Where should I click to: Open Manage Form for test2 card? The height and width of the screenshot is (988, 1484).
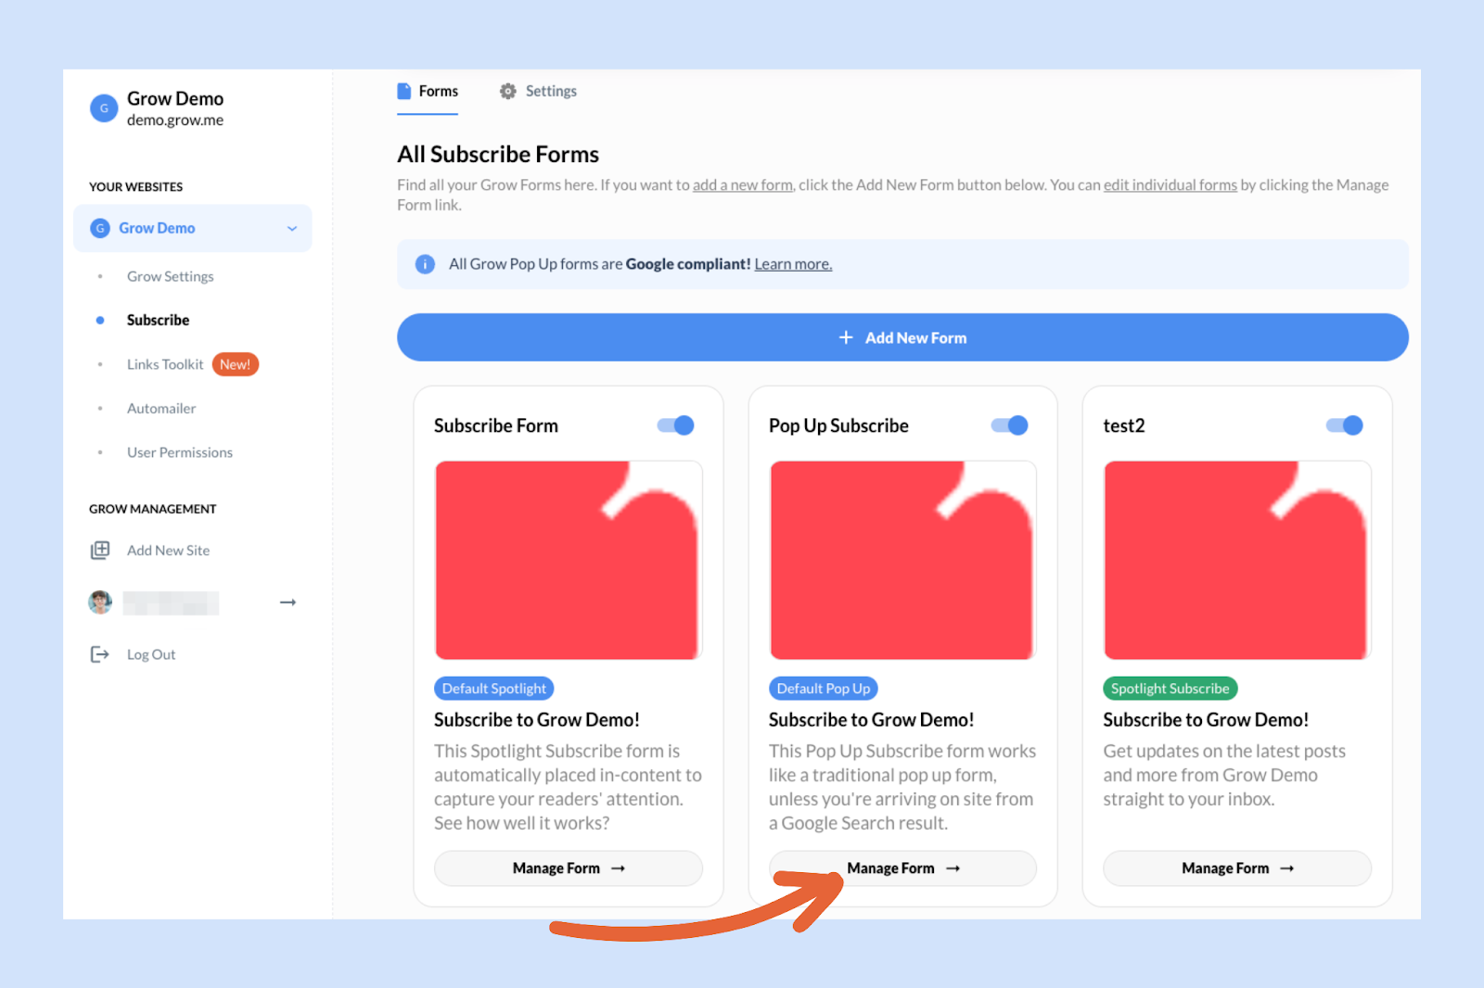tap(1236, 868)
